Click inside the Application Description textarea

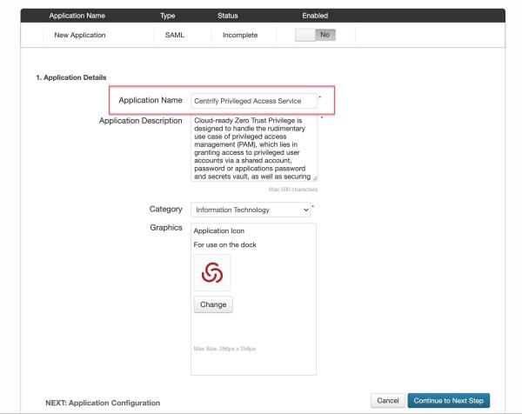pyautogui.click(x=254, y=148)
